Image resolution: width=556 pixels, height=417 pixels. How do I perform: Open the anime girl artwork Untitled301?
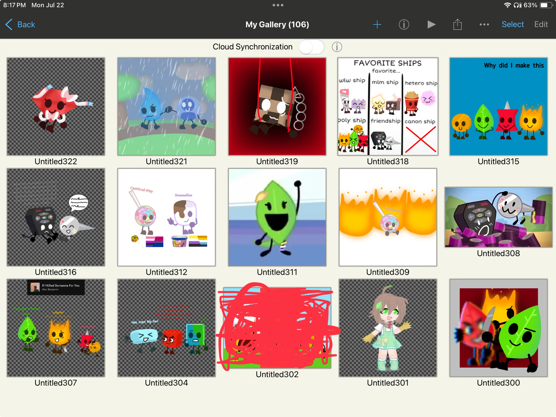pyautogui.click(x=388, y=328)
